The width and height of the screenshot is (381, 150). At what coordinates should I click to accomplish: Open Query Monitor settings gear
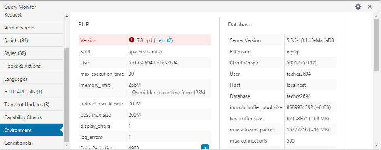(358, 7)
